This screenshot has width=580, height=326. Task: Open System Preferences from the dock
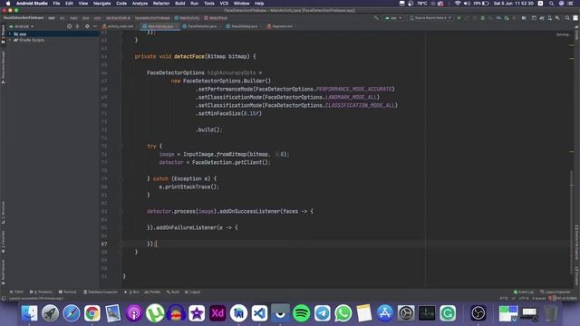point(406,313)
